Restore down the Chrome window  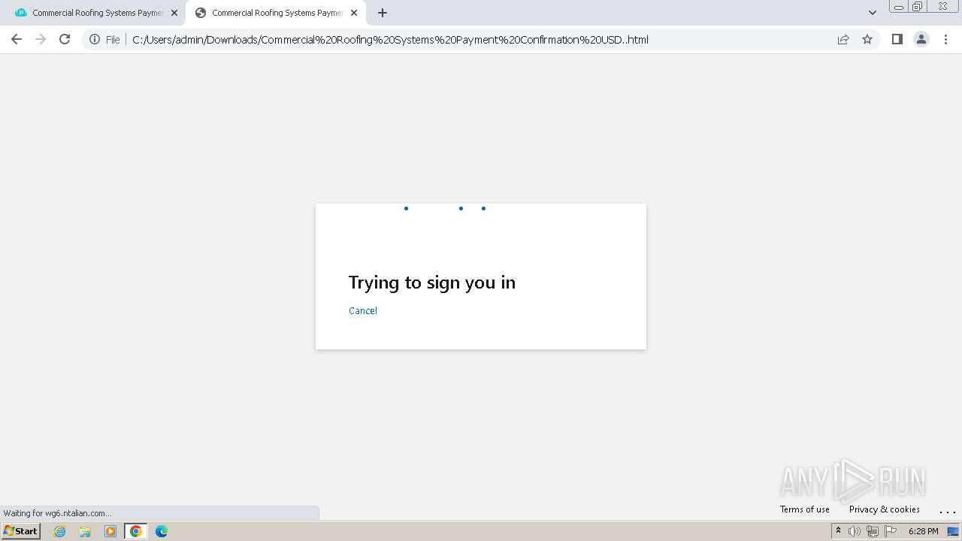coord(918,7)
